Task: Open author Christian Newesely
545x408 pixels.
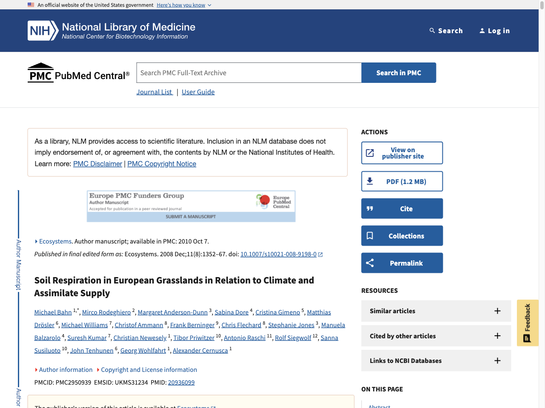Action: coord(140,338)
